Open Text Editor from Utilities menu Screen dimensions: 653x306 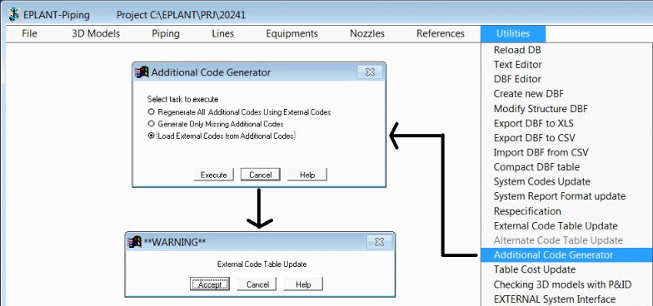(518, 65)
